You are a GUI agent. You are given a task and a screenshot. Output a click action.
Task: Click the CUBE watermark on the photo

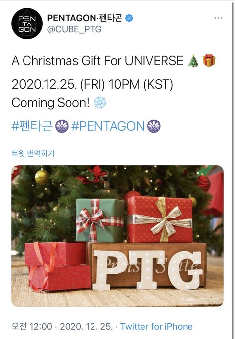188,299
